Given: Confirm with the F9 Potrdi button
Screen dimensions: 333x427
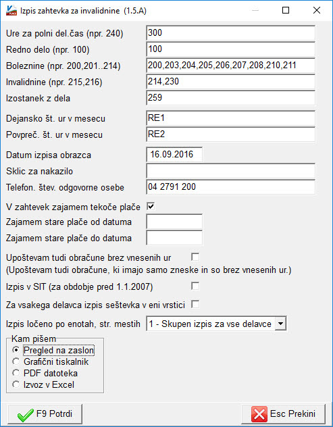Looking at the screenshot, I should point(45,414).
